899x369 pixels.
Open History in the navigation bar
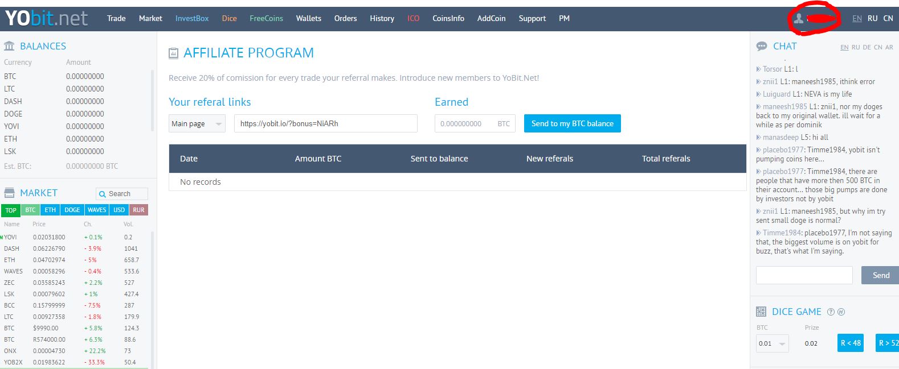pyautogui.click(x=382, y=18)
